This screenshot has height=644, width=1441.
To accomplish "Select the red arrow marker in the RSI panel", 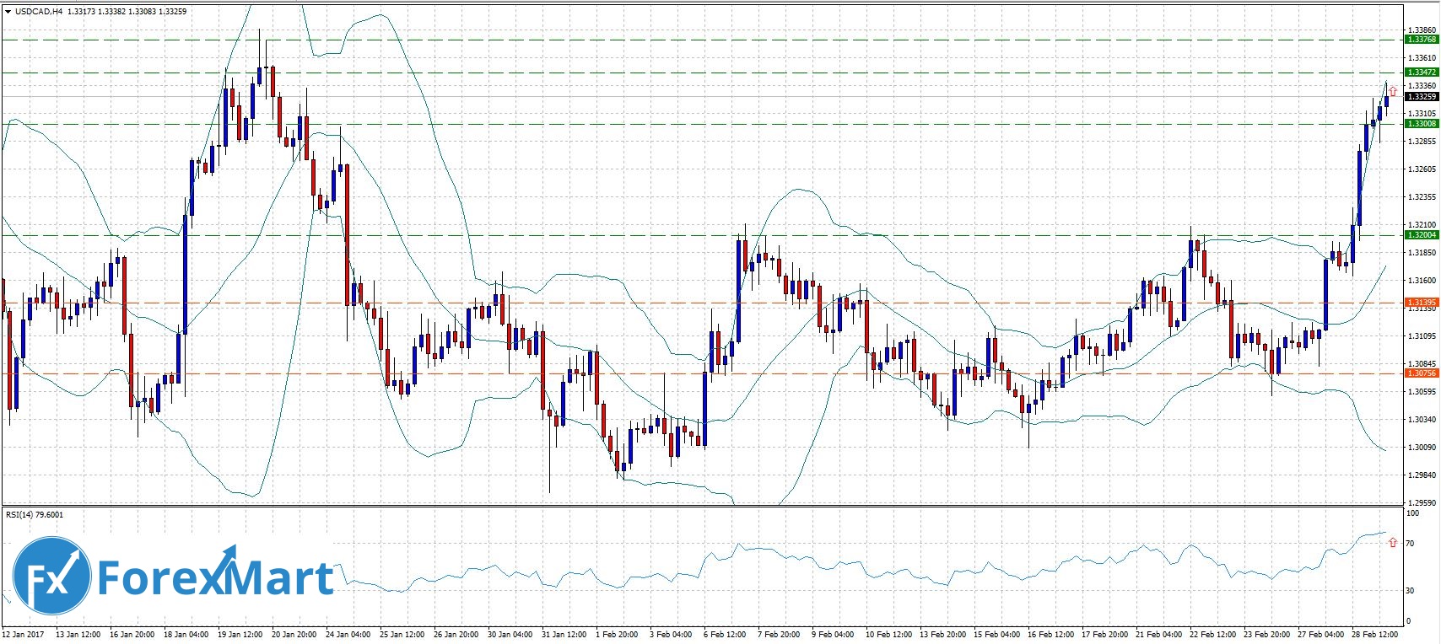I will tap(1393, 543).
